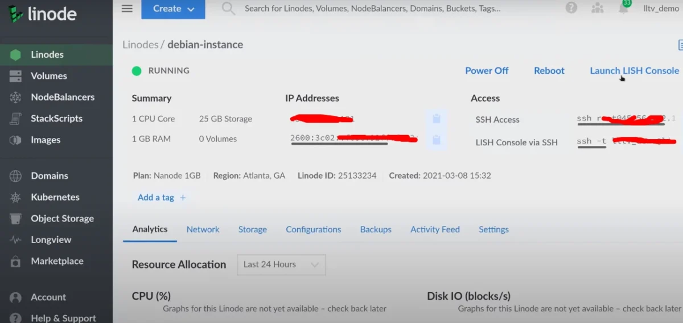Click the Linodes hexagon icon in sidebar
The width and height of the screenshot is (683, 323).
(x=15, y=55)
